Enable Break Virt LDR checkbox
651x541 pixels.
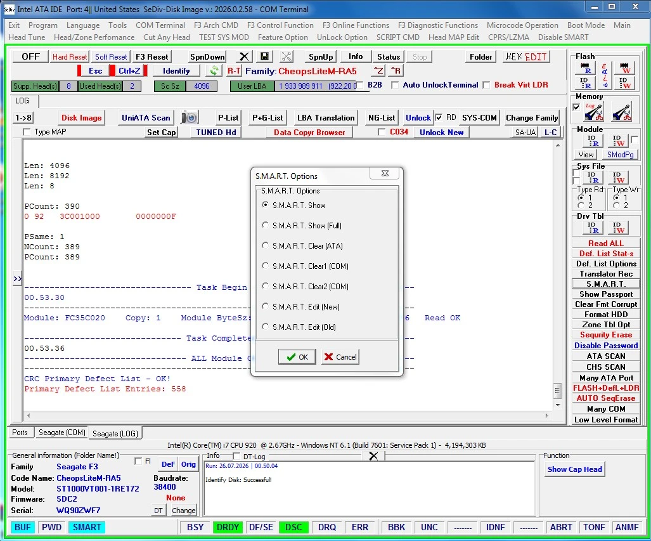(486, 85)
